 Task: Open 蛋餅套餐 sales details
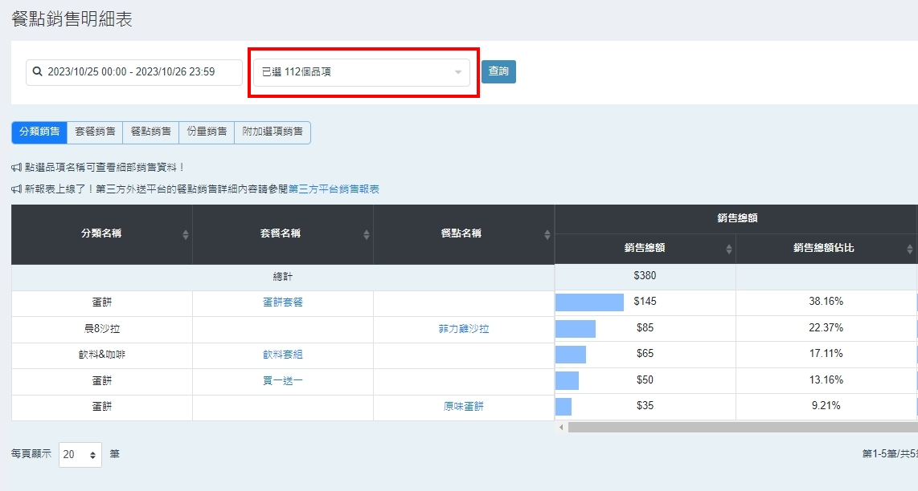click(x=283, y=302)
